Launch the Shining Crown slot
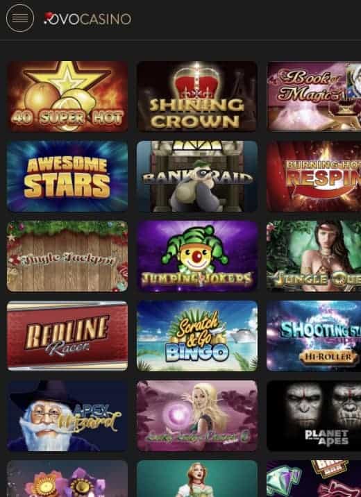Screen dimensions: 361x497 197,96
